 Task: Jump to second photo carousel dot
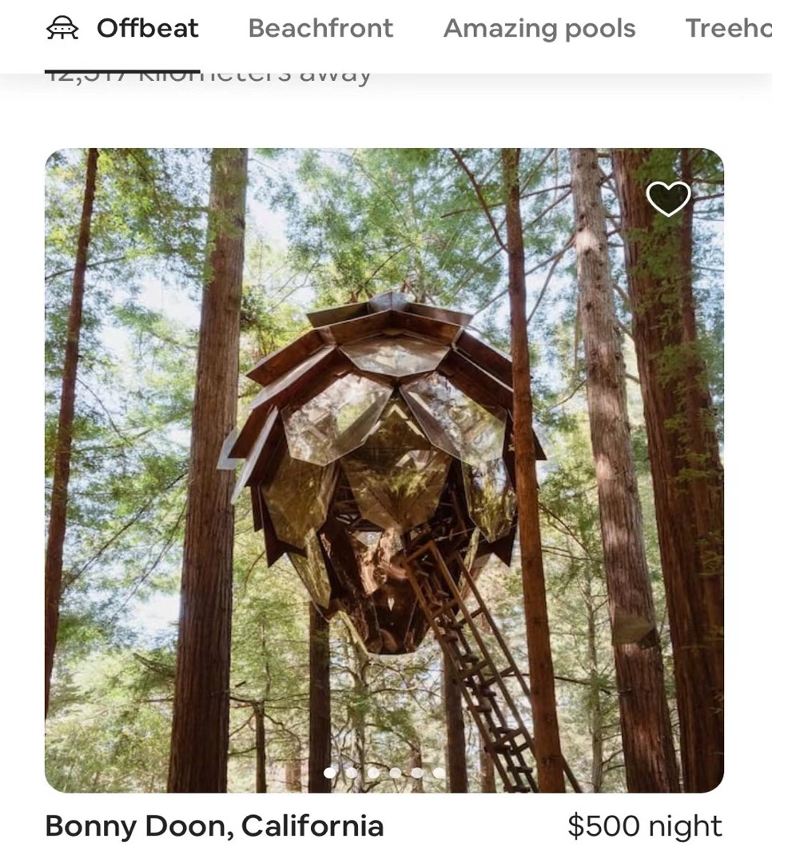(352, 773)
